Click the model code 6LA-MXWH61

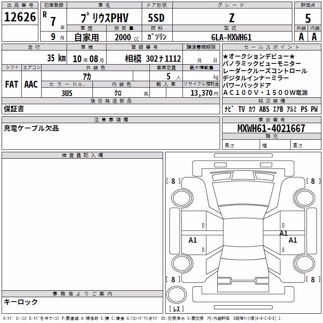point(231,37)
